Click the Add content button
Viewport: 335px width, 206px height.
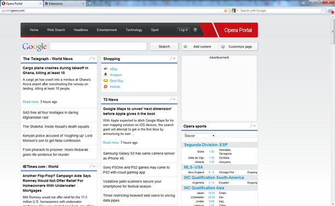(200, 46)
